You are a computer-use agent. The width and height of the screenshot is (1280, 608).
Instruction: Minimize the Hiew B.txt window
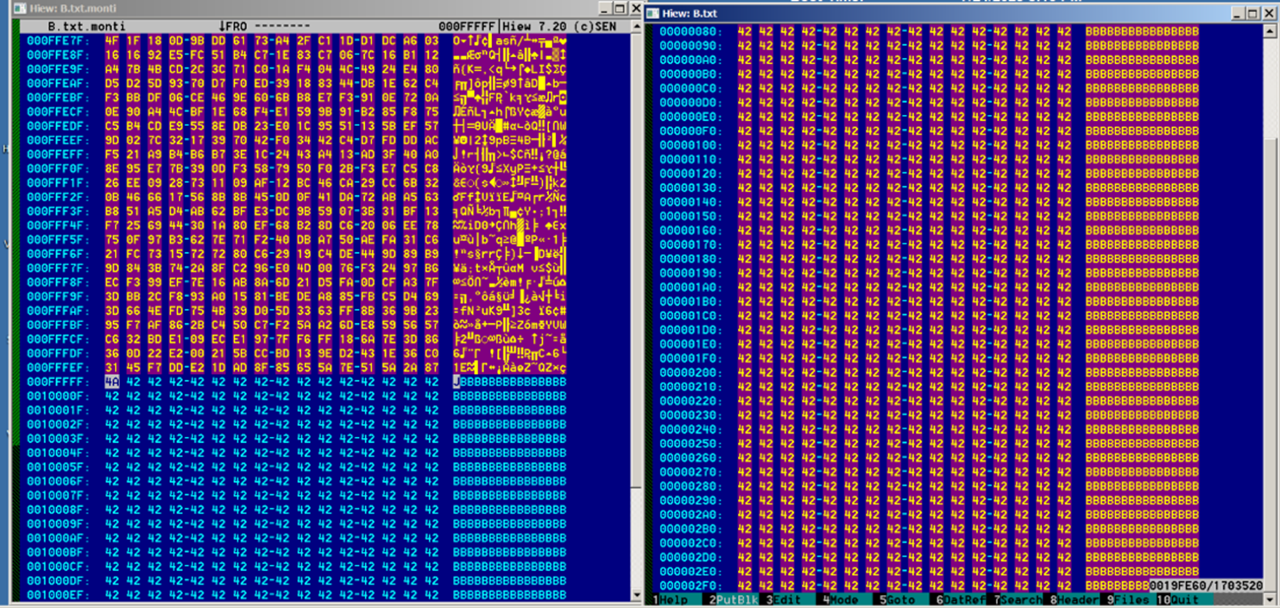tap(1238, 13)
